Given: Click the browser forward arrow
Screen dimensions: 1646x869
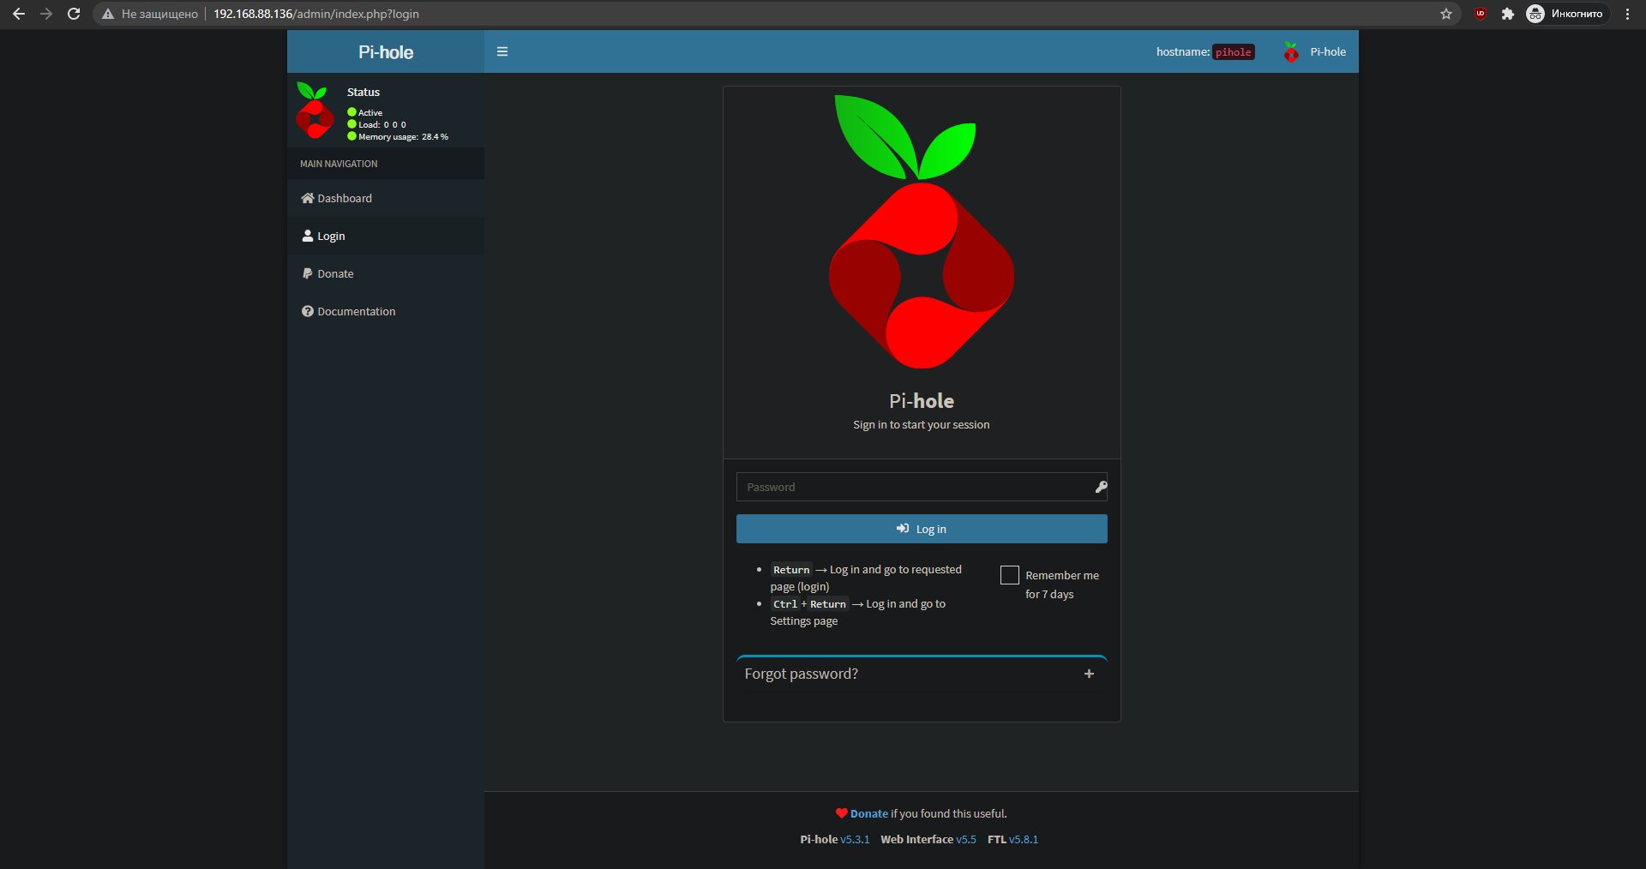Looking at the screenshot, I should [46, 14].
